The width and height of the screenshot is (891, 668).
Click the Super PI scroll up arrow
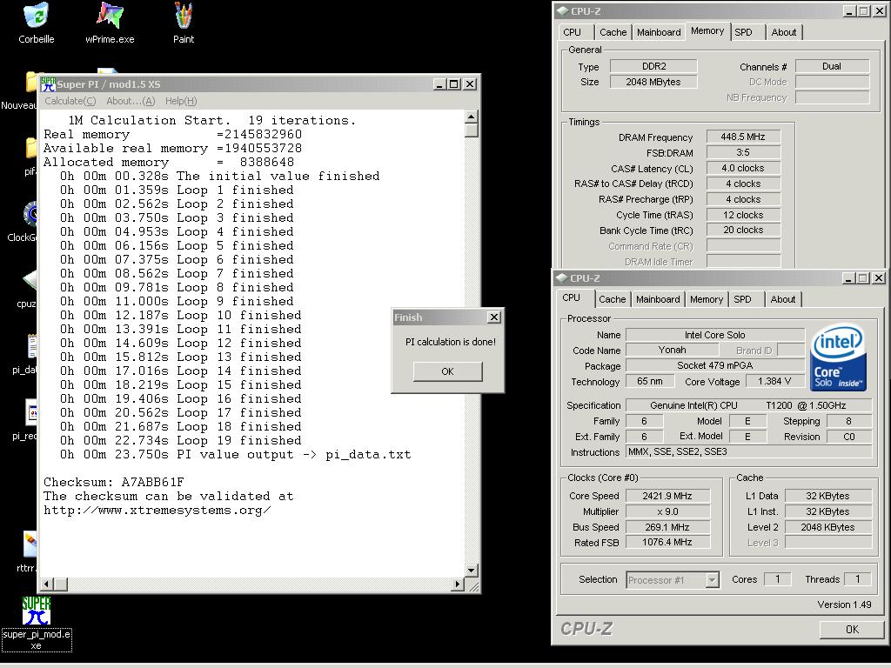[471, 117]
